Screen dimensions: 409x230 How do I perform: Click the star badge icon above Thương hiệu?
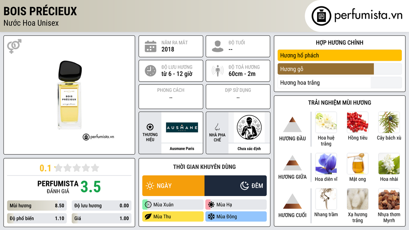click(150, 127)
